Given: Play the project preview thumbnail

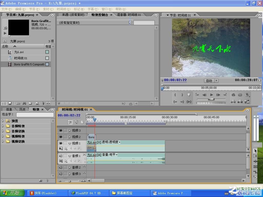Looking at the screenshot, I should point(5,33).
